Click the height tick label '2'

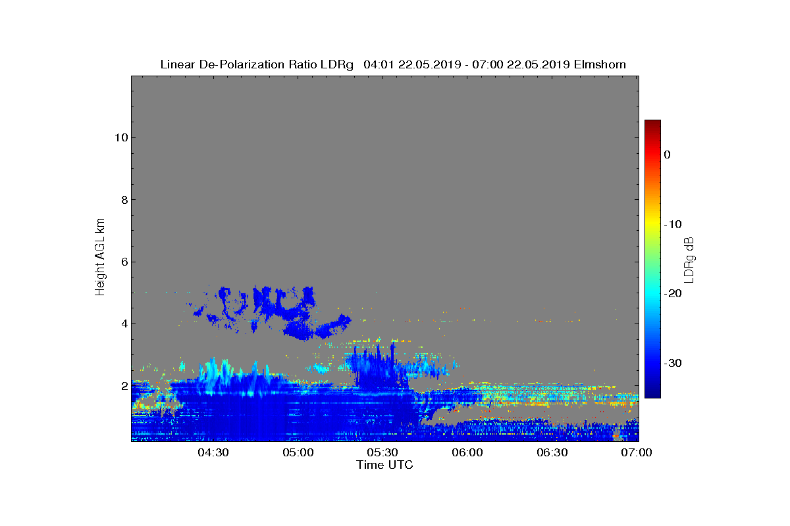[123, 386]
